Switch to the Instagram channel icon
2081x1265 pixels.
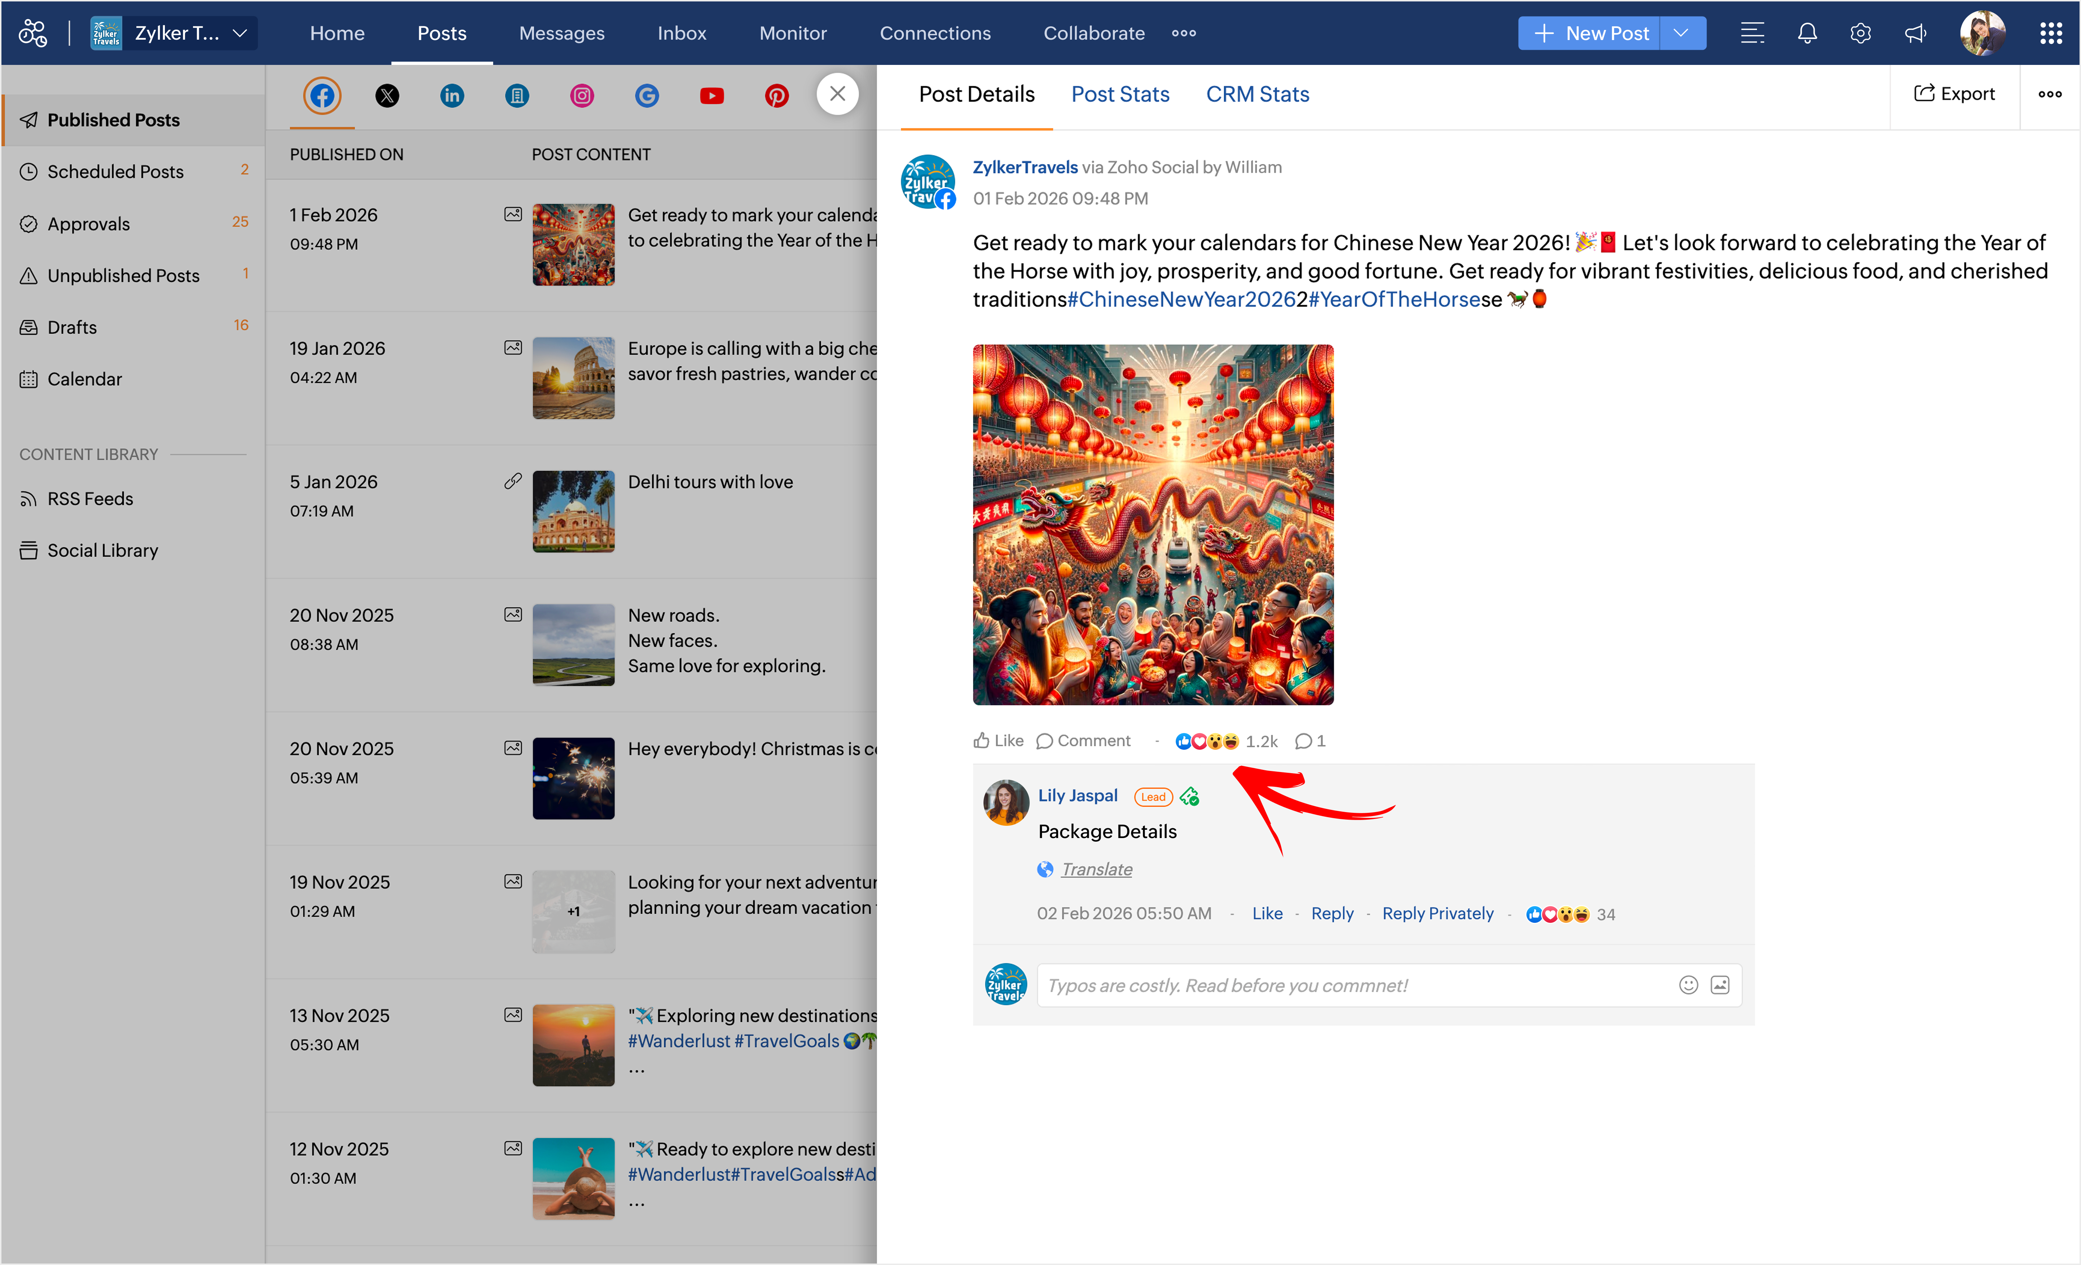tap(582, 95)
